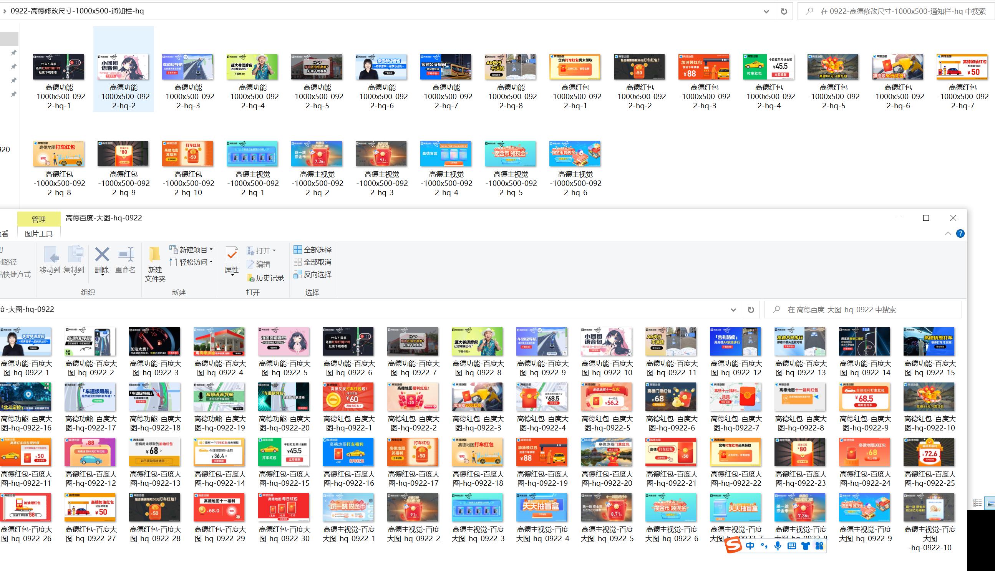Open the Sogou toolbox grid icon
995x571 pixels.
pos(819,546)
